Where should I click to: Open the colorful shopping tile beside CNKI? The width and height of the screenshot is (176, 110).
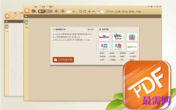[x=132, y=37]
